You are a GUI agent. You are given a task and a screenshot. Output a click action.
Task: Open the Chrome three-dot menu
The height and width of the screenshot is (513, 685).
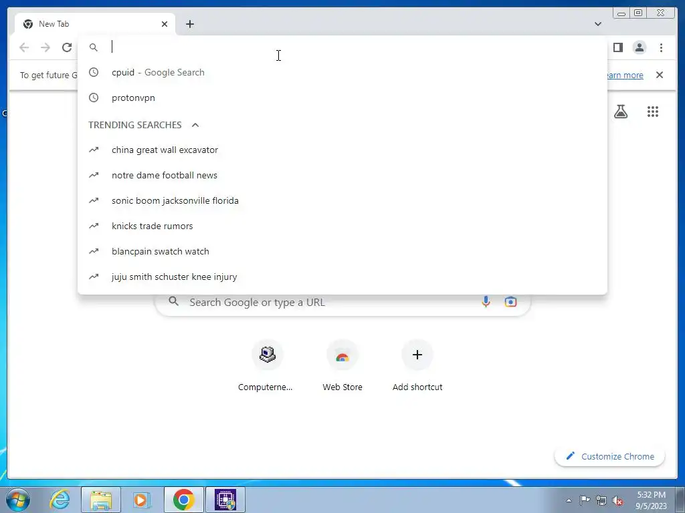click(661, 47)
